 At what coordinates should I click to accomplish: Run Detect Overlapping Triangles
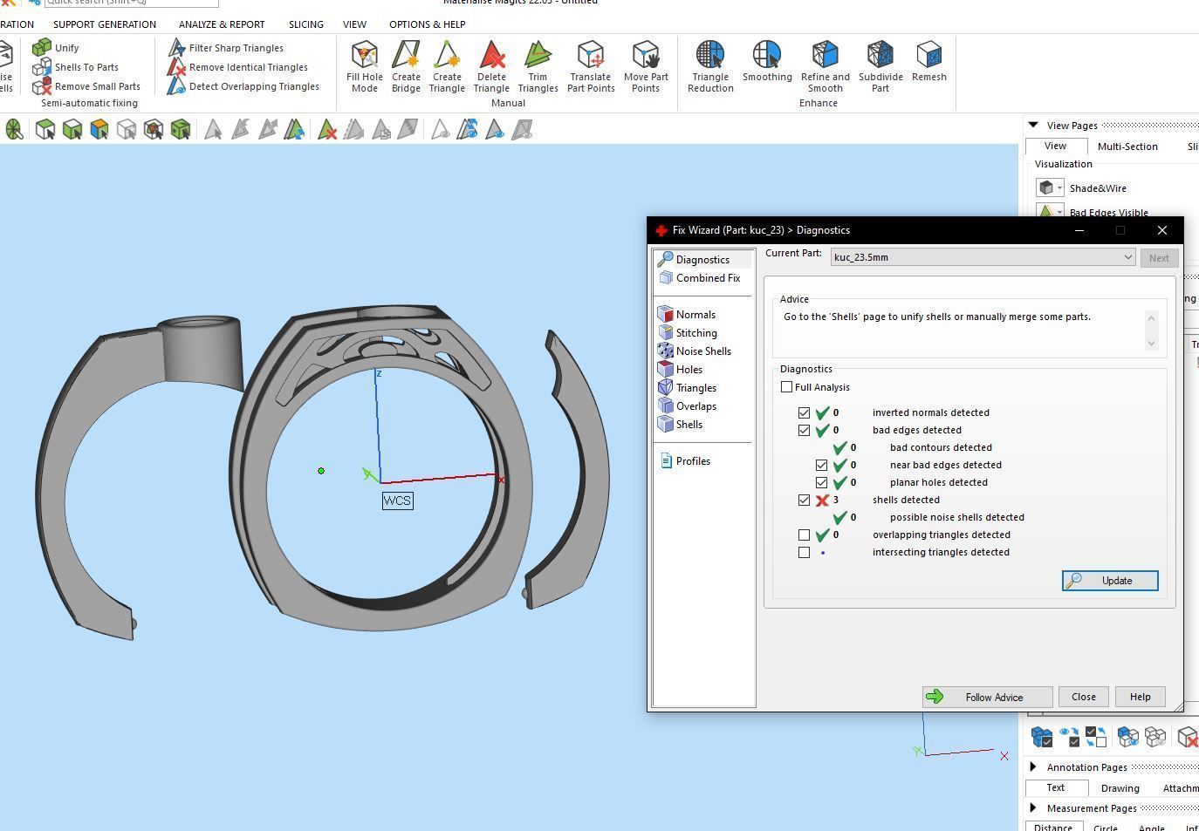pyautogui.click(x=243, y=86)
